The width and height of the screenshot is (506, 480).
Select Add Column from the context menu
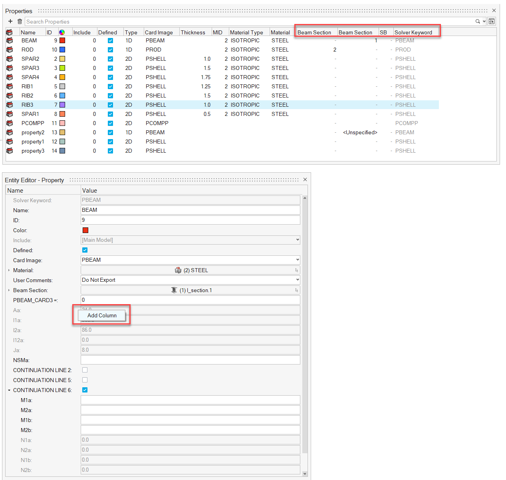(x=102, y=315)
